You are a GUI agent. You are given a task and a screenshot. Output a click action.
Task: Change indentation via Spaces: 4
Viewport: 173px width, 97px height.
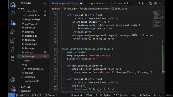76,95
